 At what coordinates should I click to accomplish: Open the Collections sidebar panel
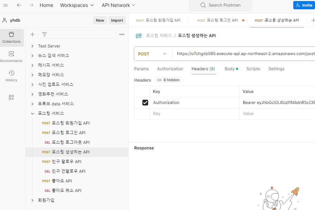pos(11,38)
